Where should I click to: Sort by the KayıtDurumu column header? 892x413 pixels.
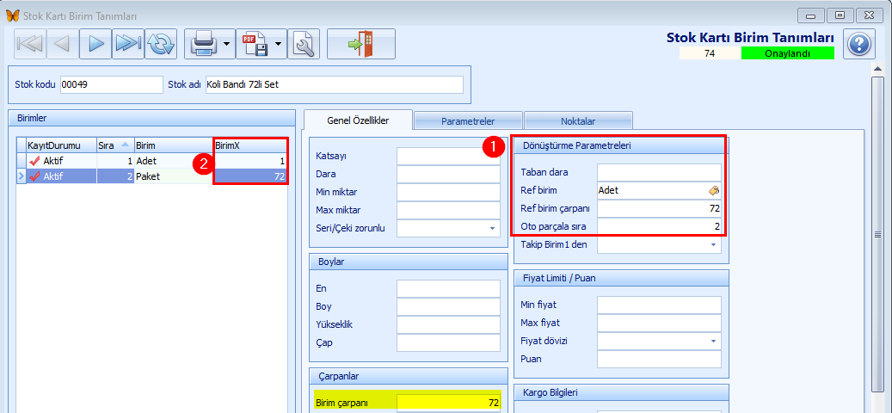(61, 145)
